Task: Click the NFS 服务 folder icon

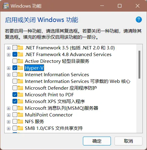Action: 20,121
